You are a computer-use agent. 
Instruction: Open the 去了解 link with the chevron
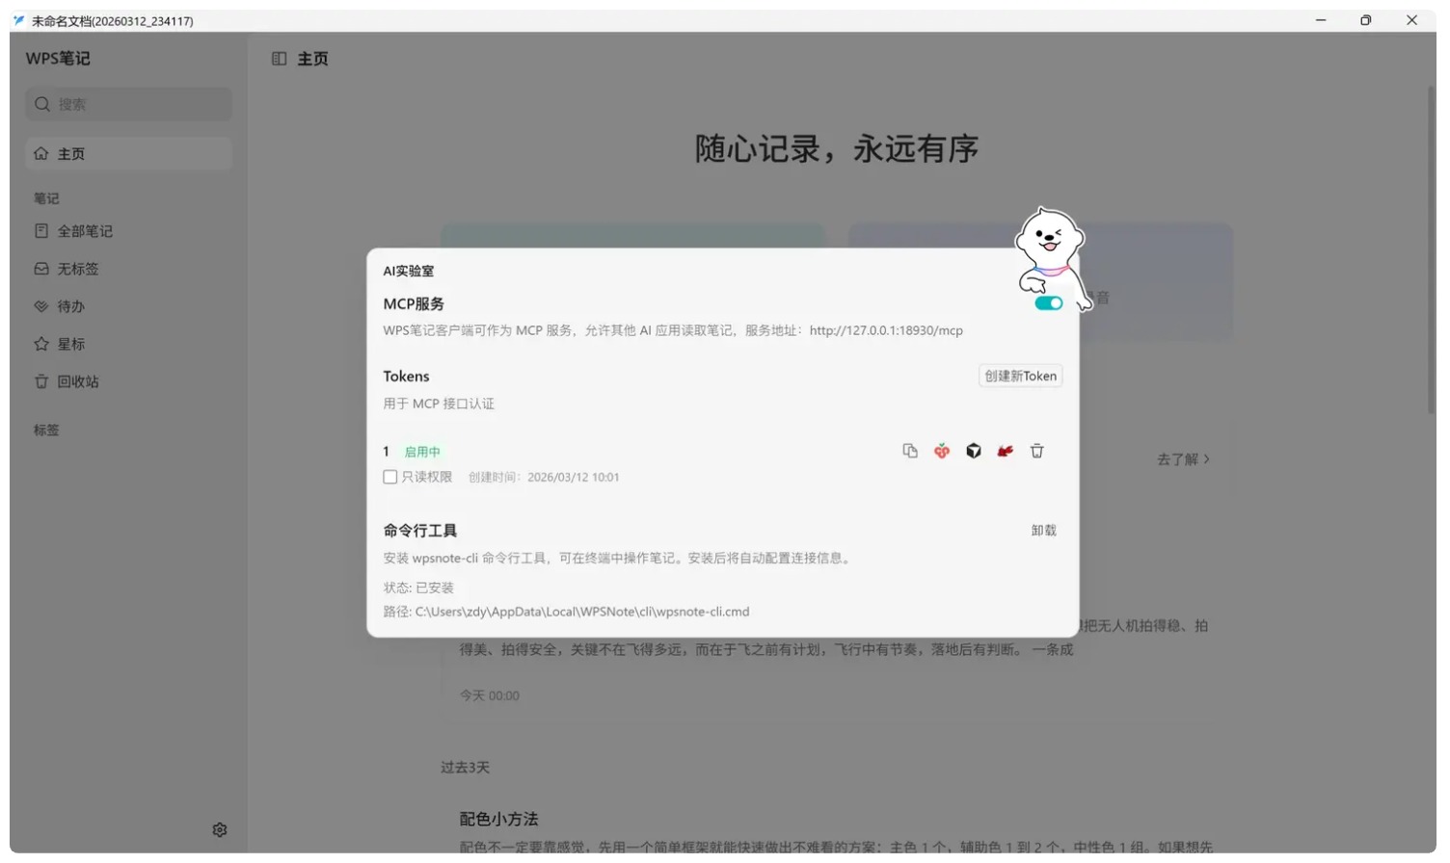click(1183, 459)
